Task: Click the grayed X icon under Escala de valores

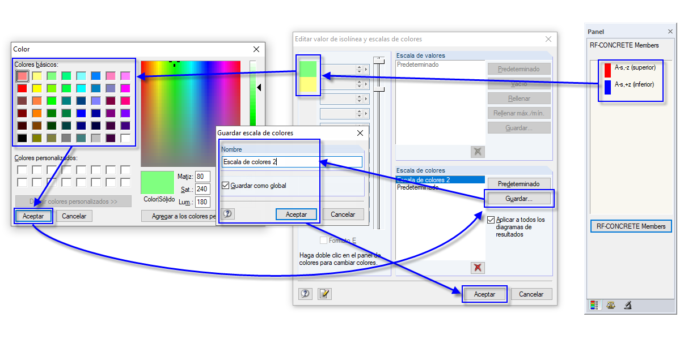Action: point(477,151)
